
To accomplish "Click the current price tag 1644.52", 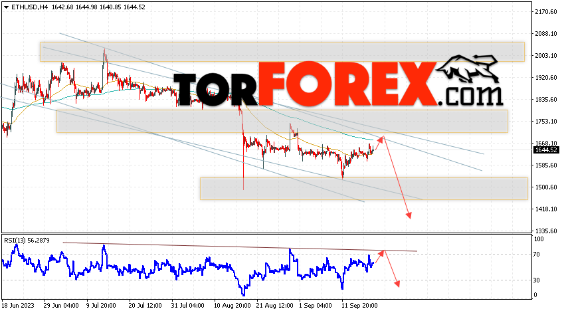I will (546, 150).
